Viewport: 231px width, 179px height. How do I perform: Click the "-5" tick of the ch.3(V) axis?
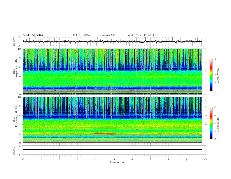coord(20,155)
